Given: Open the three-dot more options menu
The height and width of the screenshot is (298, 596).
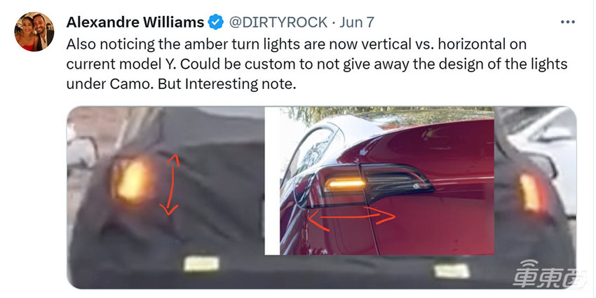Looking at the screenshot, I should (x=567, y=22).
